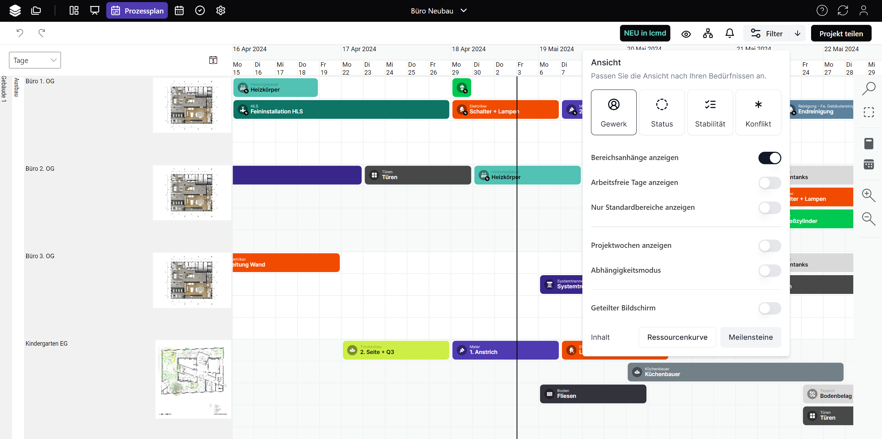This screenshot has width=882, height=439.
Task: Zoom in with the plus magnifier
Action: click(869, 195)
